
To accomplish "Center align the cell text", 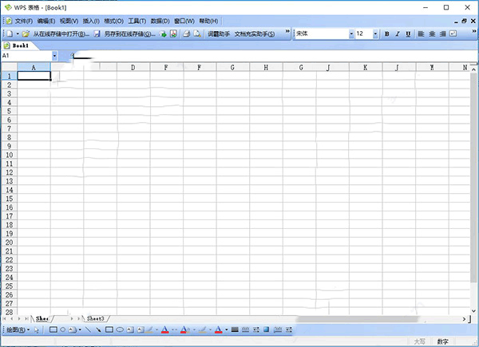I will [x=432, y=34].
